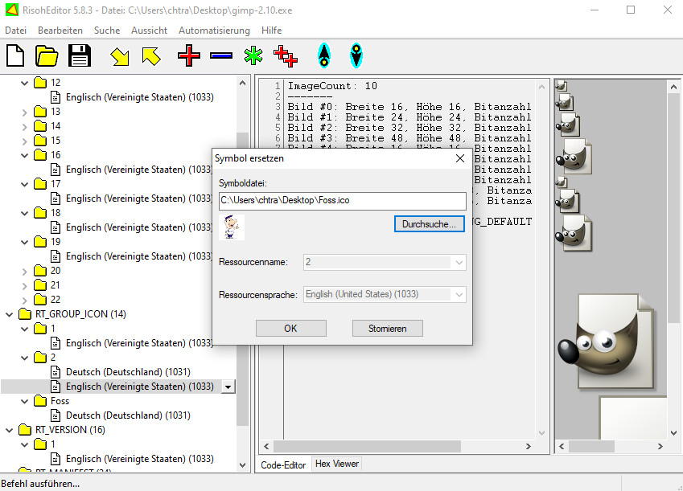Open the Ressourcensprache dropdown
This screenshot has height=491, width=683.
click(x=459, y=295)
